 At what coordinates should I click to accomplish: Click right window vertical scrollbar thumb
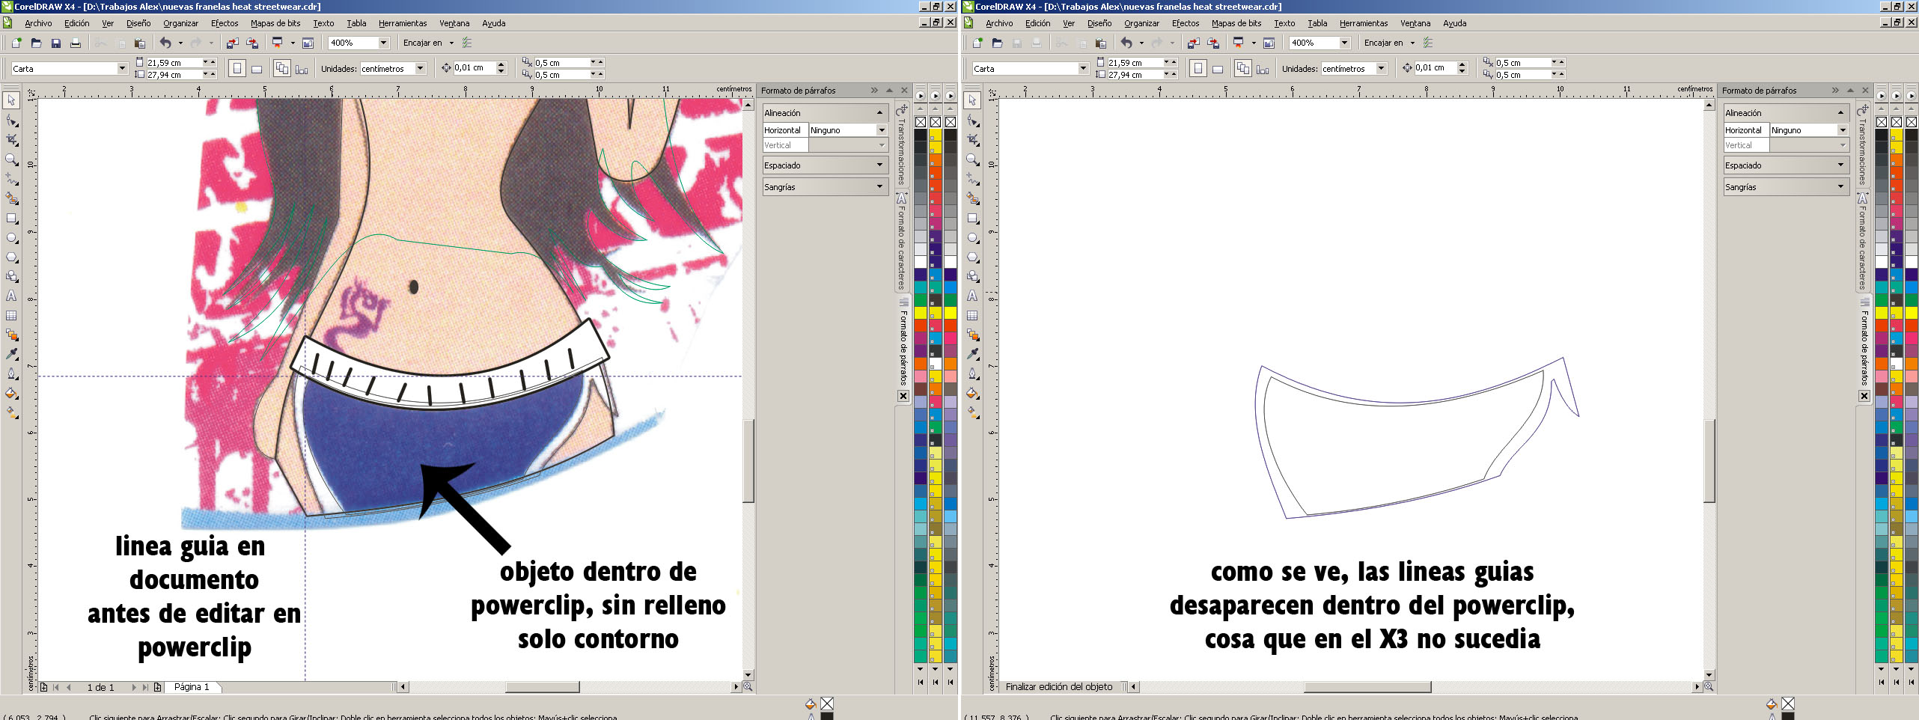(x=1709, y=461)
